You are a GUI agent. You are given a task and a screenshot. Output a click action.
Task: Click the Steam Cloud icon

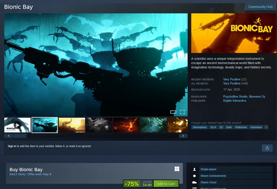tap(194, 182)
